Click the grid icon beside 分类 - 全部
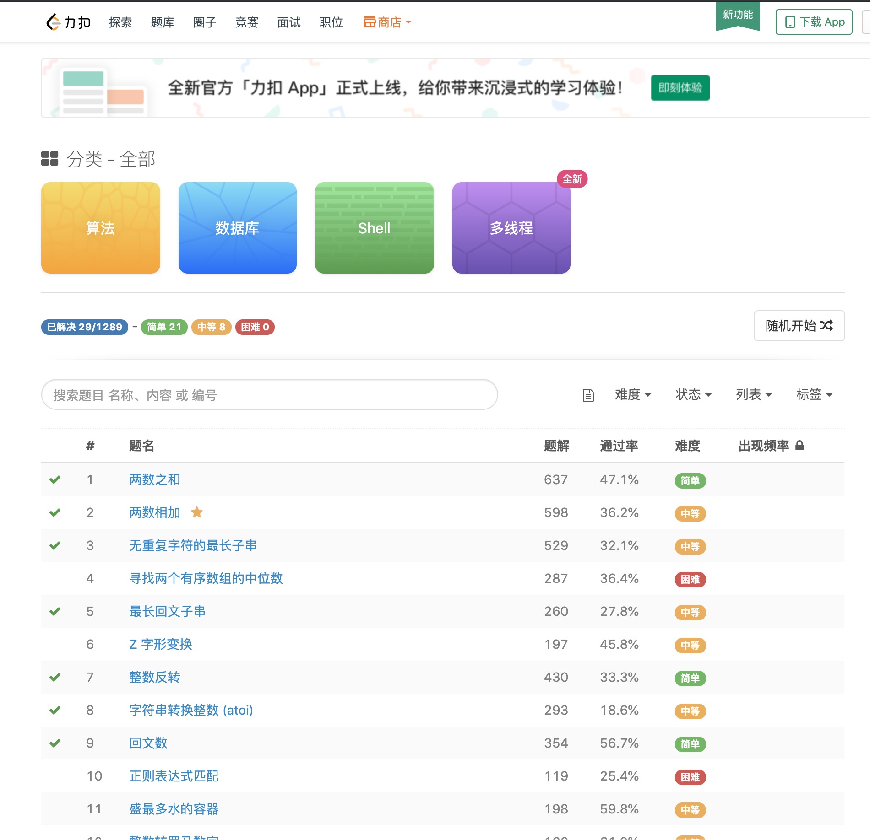Image resolution: width=870 pixels, height=840 pixels. [49, 159]
